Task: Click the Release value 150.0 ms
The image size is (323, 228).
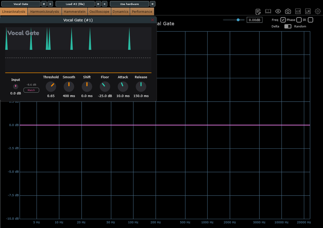Action: tap(141, 96)
